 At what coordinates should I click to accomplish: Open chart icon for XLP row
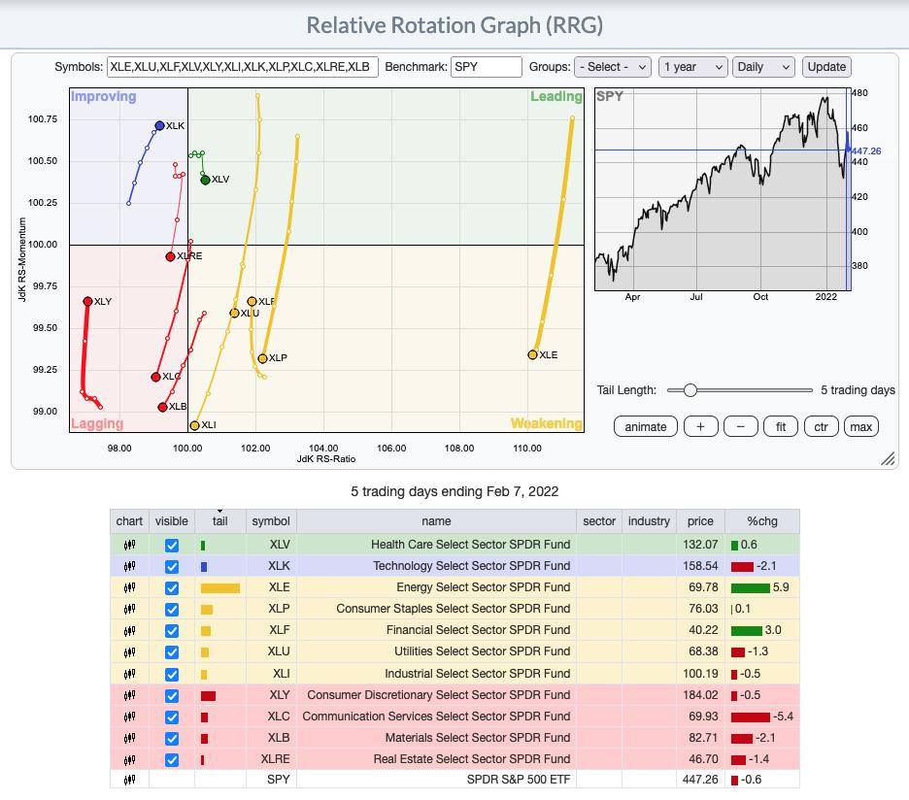tap(129, 610)
